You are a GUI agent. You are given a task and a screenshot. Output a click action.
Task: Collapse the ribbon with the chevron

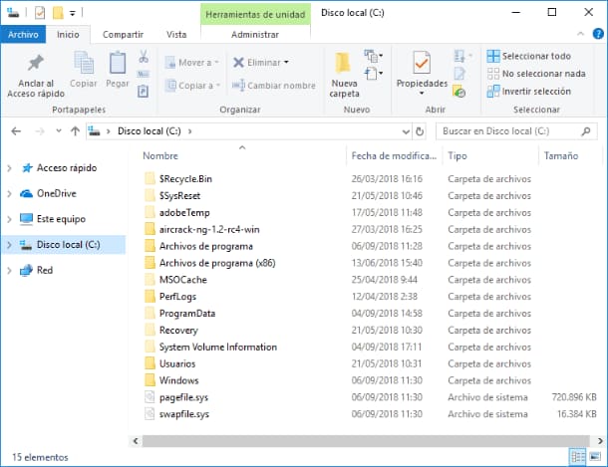pos(580,34)
